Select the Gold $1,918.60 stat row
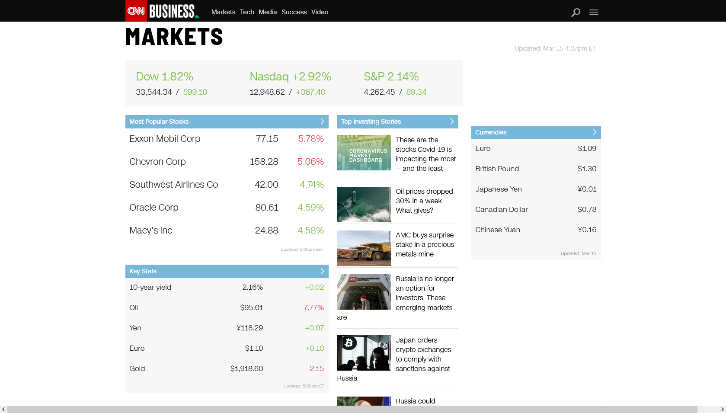 coord(227,368)
